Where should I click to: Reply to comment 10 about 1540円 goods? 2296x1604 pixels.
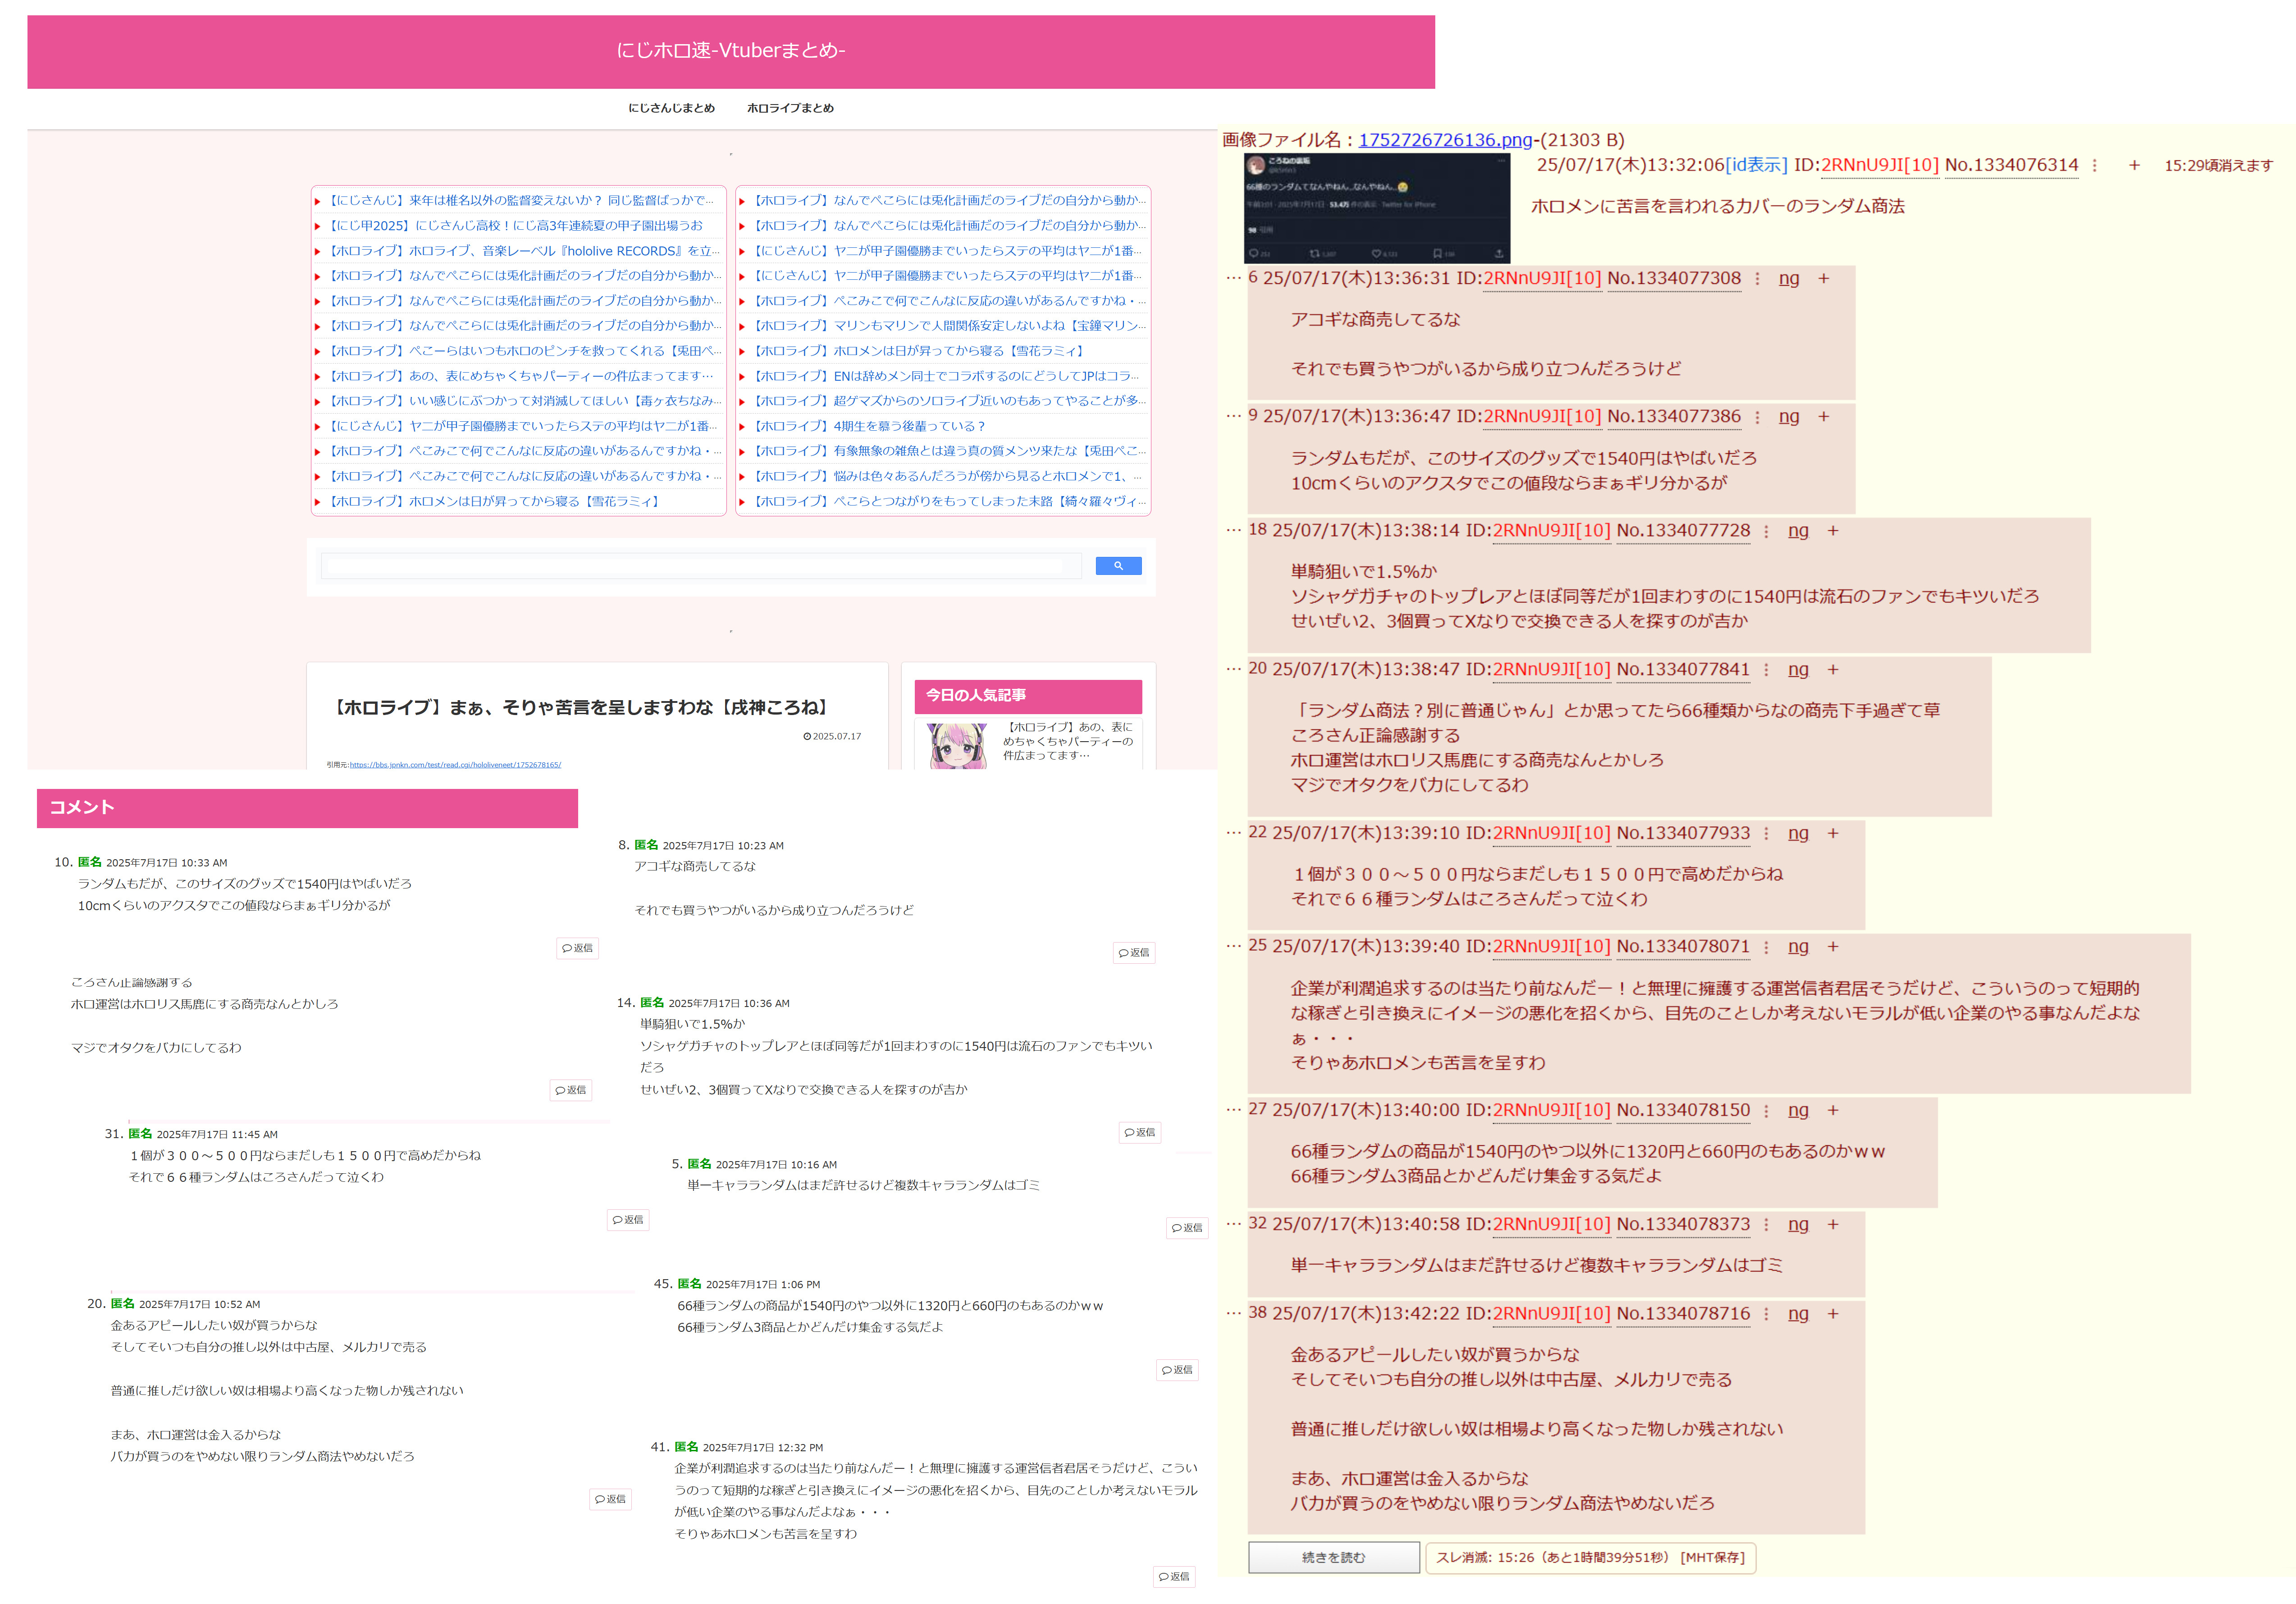[x=577, y=948]
